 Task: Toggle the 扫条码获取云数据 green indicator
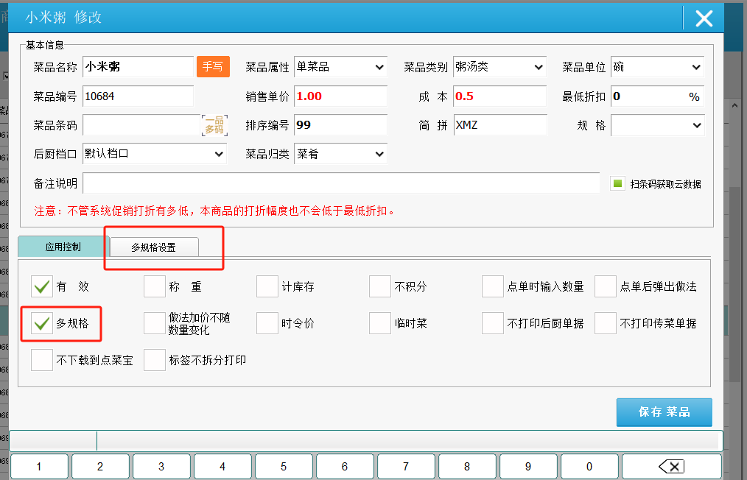pos(618,183)
